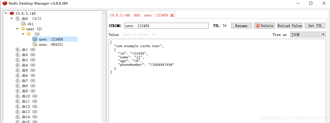The width and height of the screenshot is (330, 123).
Task: Maximize the Redis Desktop Manager window
Action: pos(311,3)
